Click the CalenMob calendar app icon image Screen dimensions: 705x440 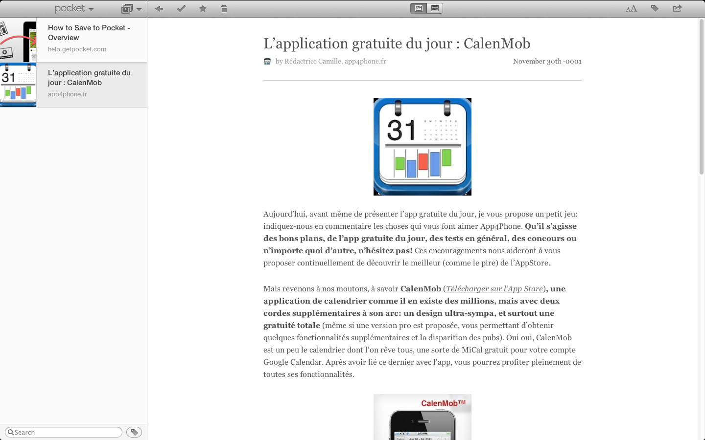pyautogui.click(x=422, y=147)
